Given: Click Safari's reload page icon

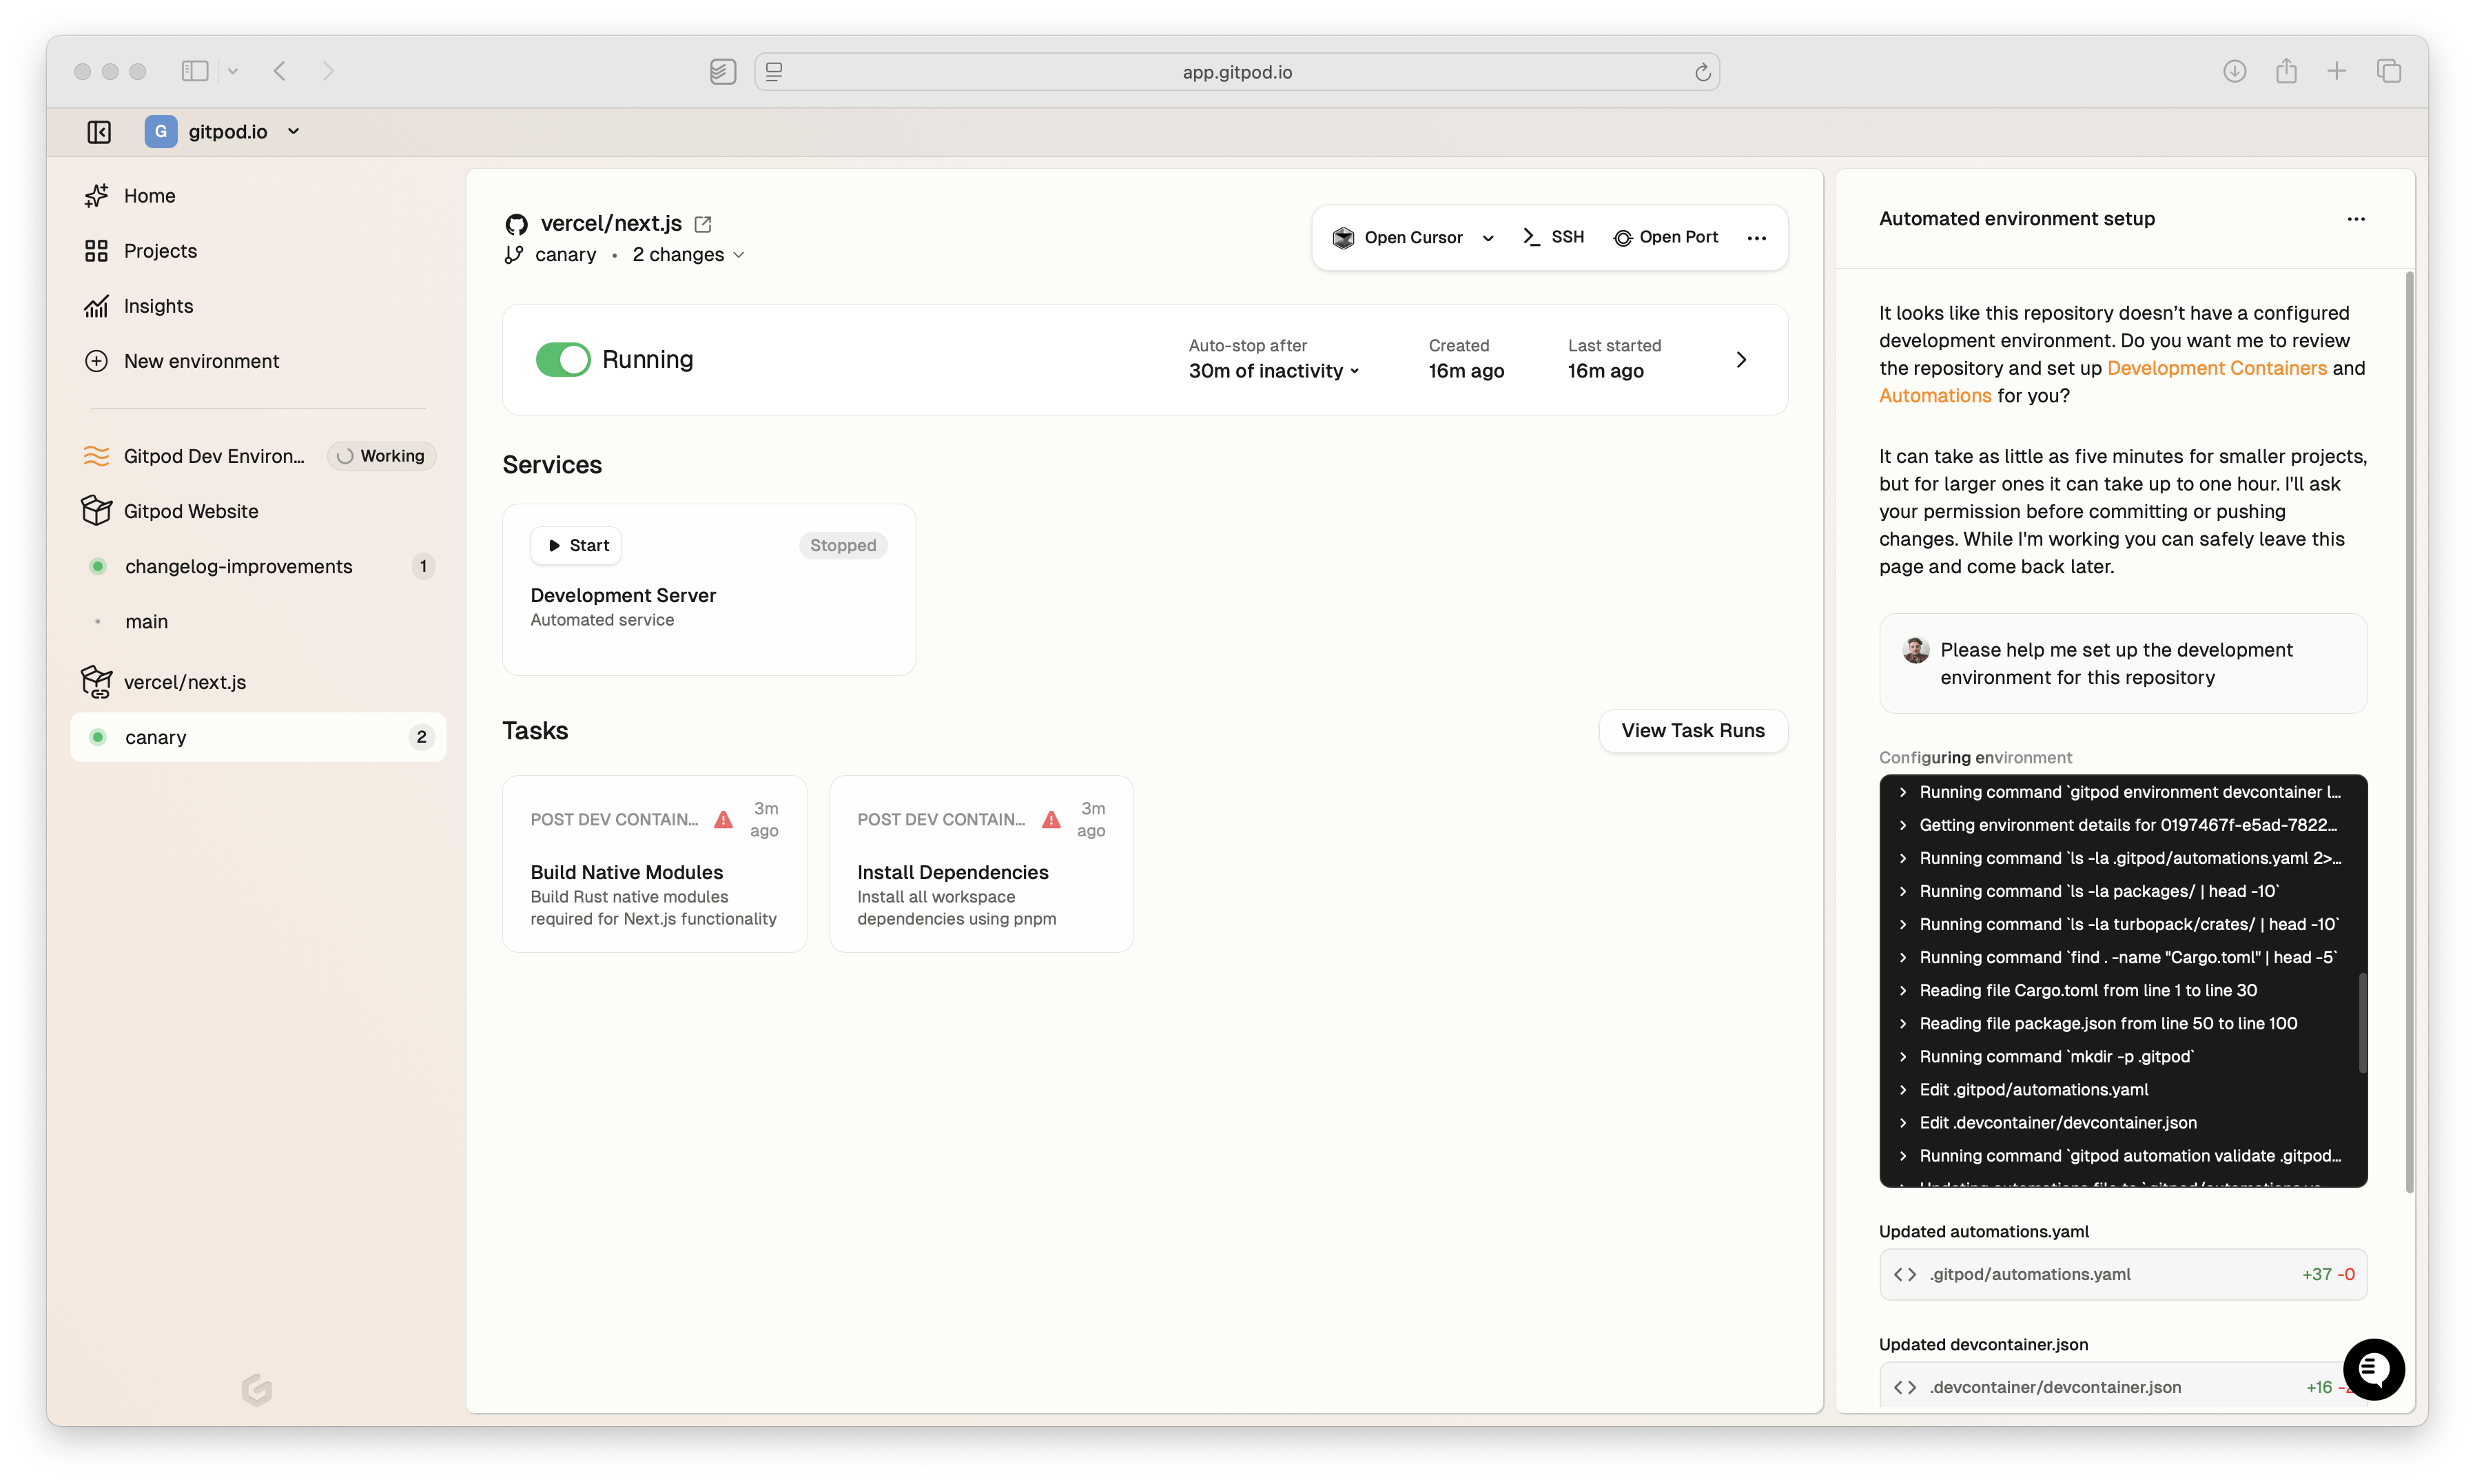Looking at the screenshot, I should pos(1702,72).
